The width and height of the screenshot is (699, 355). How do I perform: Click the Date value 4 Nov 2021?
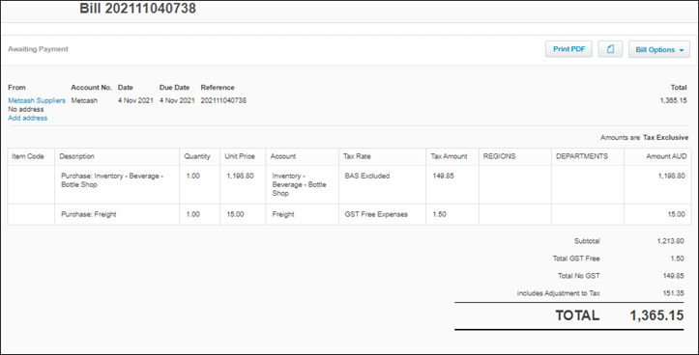click(135, 100)
